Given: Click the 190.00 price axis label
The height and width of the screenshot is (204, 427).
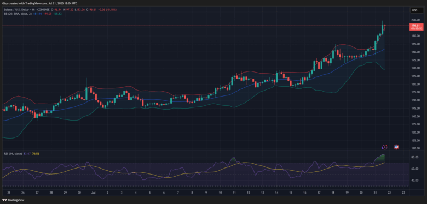Looking at the screenshot, I should 416,36.
